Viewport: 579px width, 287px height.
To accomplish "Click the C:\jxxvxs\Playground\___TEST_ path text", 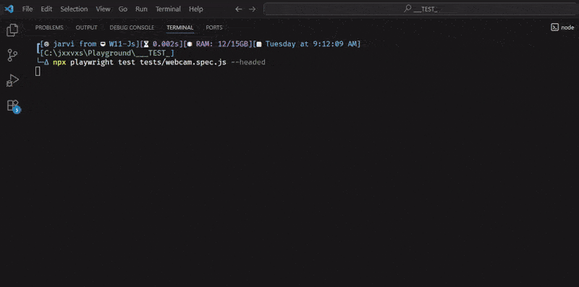I will click(x=107, y=53).
